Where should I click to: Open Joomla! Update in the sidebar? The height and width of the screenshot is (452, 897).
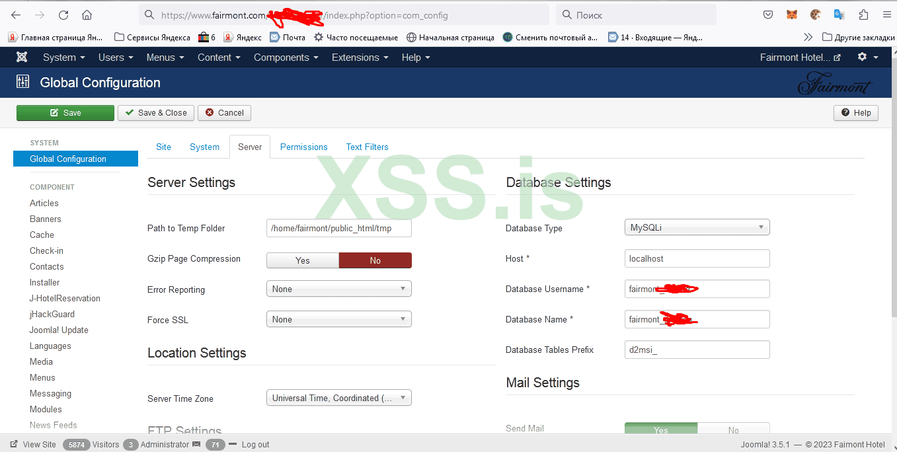(x=59, y=330)
